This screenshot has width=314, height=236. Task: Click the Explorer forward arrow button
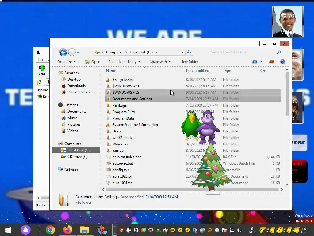pos(72,52)
